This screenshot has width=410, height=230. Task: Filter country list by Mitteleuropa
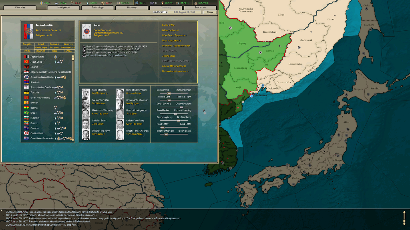tap(41, 48)
